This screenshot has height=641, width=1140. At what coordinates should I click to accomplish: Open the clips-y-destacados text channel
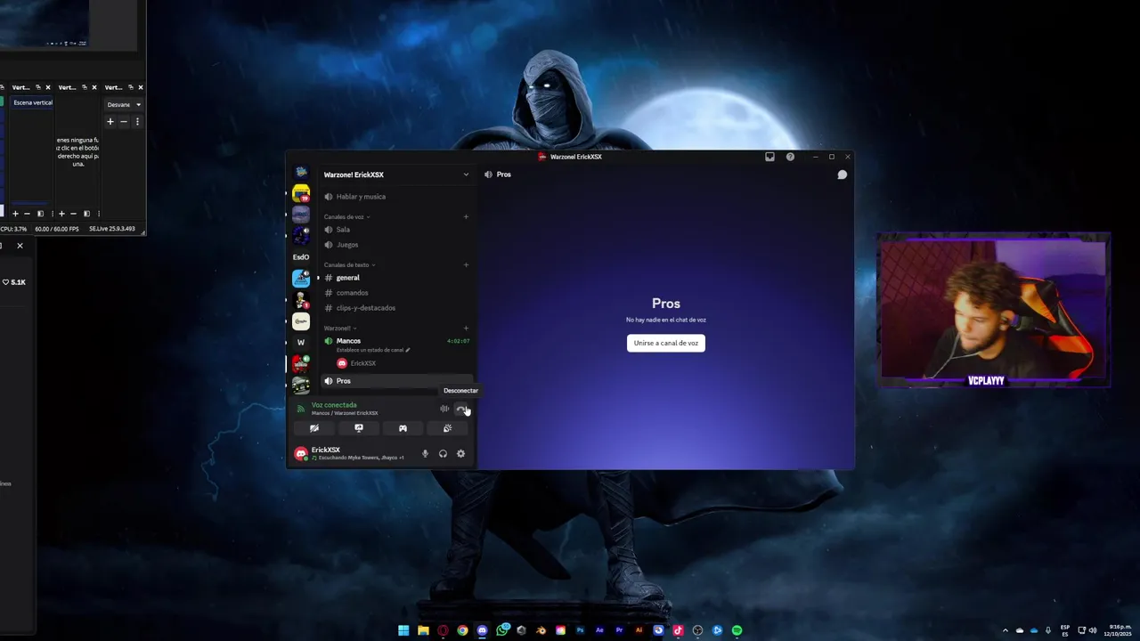[x=395, y=308]
